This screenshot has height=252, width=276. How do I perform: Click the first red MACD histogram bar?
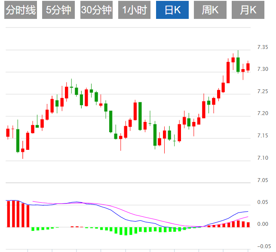click(9, 214)
